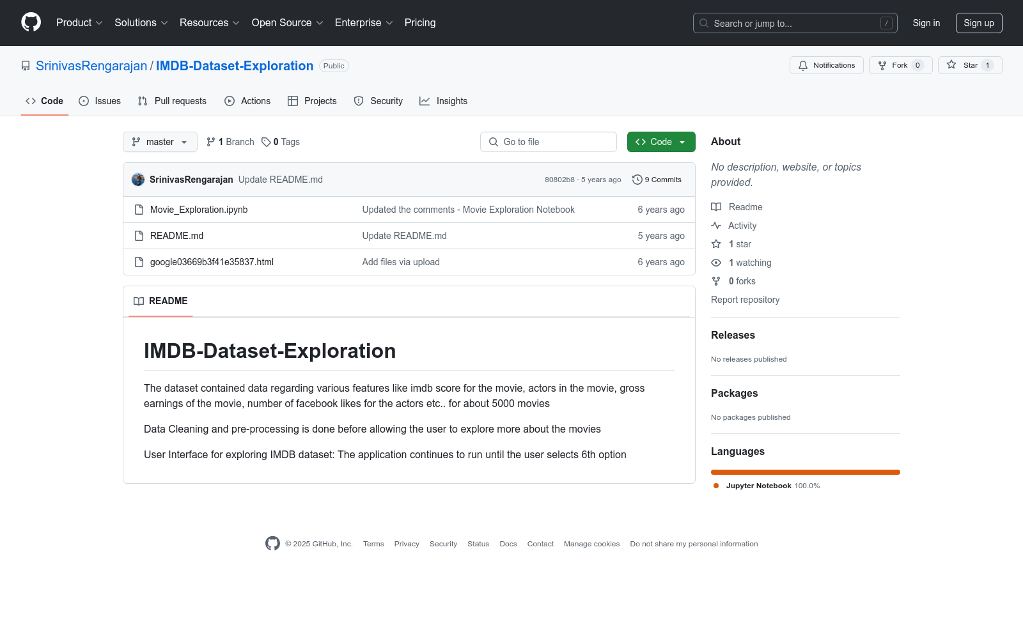1023x639 pixels.
Task: Open the master branch selector
Action: coord(160,142)
